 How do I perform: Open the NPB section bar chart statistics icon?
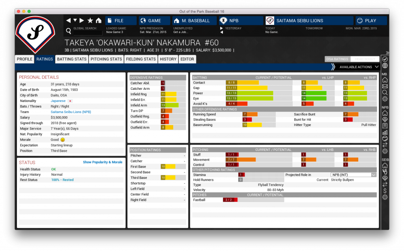385,132
